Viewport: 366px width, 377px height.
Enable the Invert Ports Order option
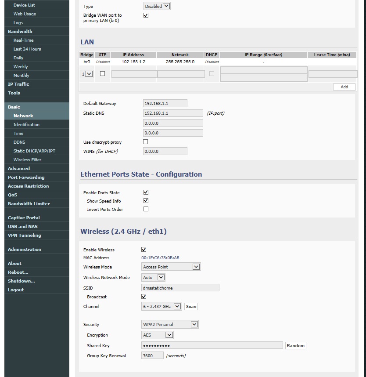pyautogui.click(x=146, y=209)
